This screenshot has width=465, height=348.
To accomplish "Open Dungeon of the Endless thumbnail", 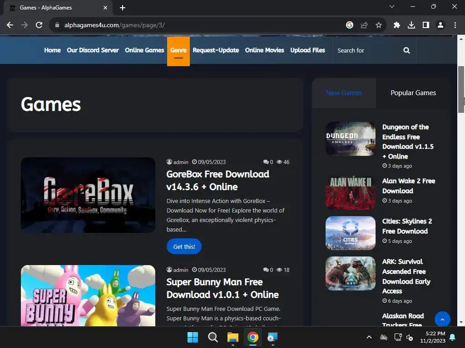I will [351, 139].
